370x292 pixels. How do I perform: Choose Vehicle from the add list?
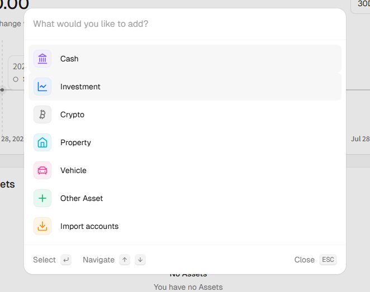click(185, 170)
